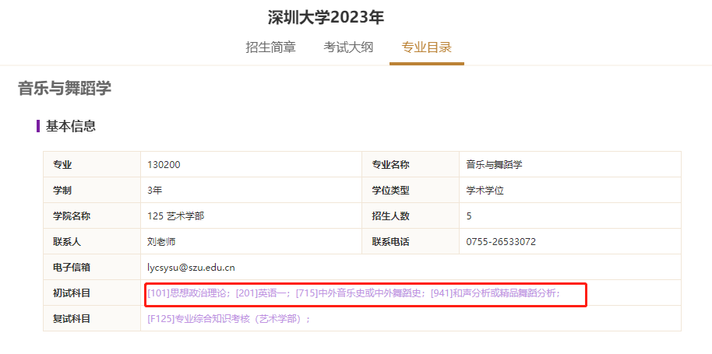Click the 3年 duration value

[155, 191]
